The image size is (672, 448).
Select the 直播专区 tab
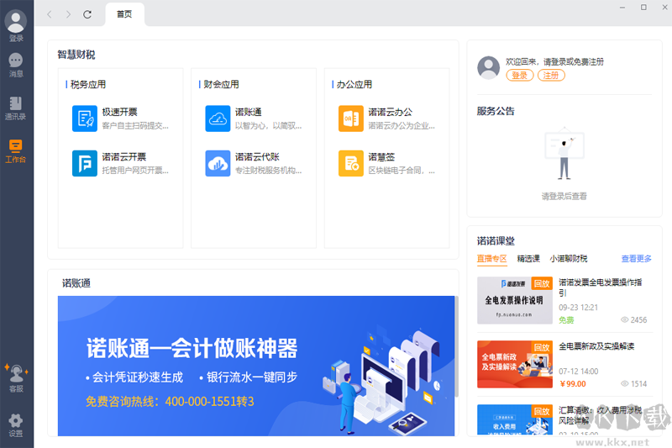(492, 259)
